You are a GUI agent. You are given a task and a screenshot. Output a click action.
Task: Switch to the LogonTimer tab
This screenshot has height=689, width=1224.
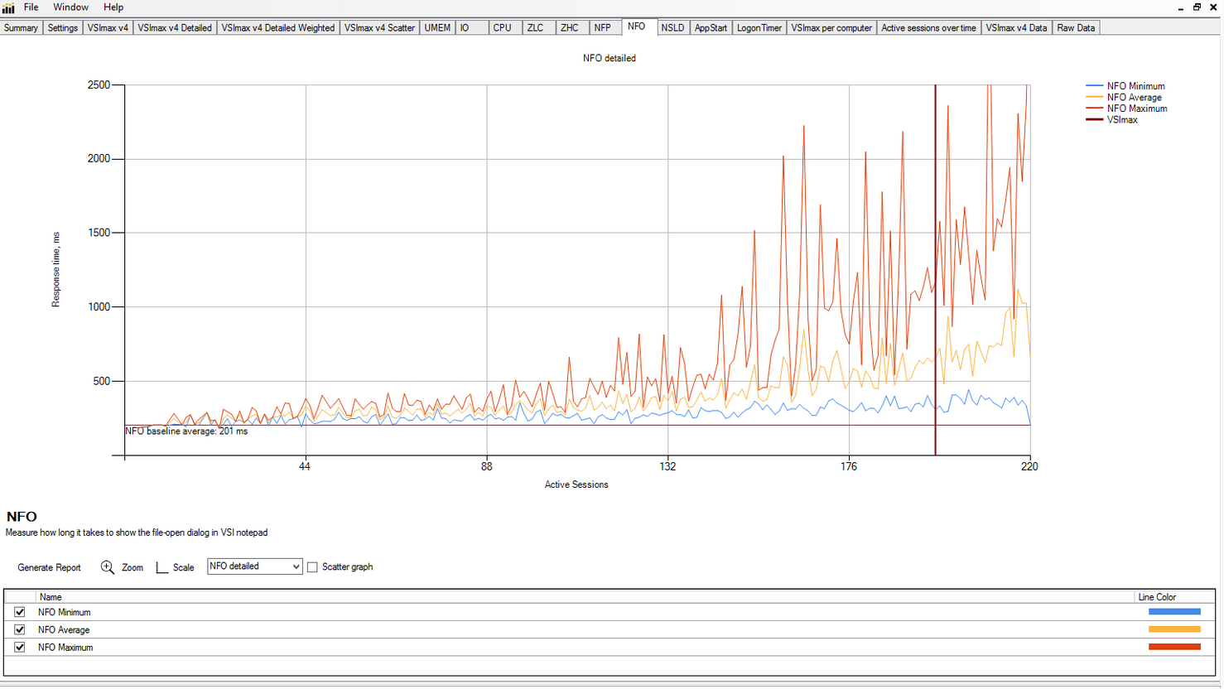[759, 28]
